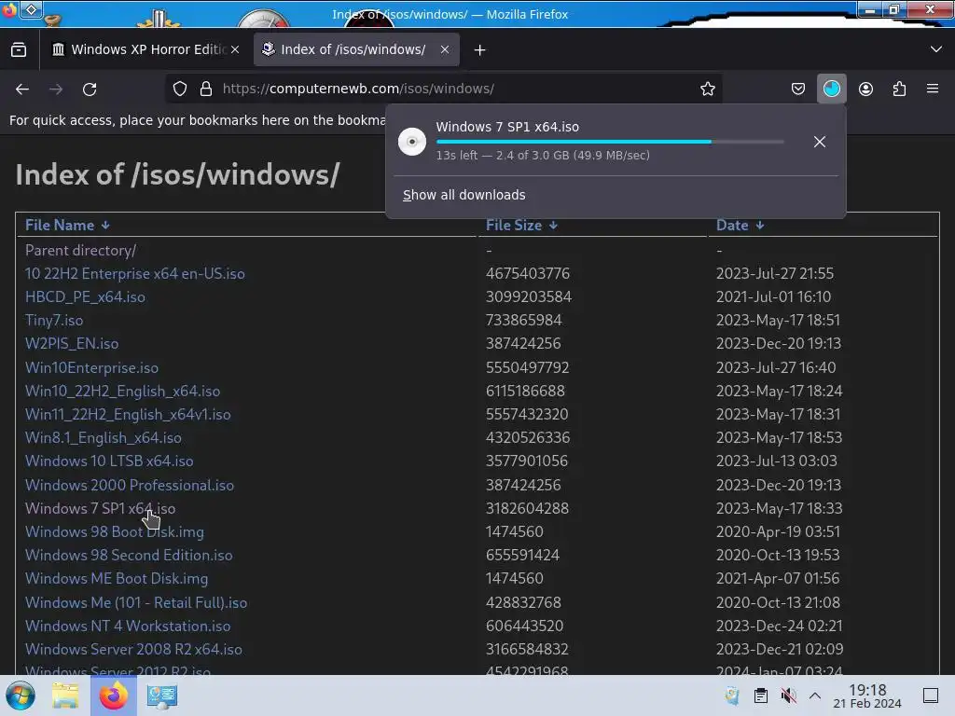
Task: Sort by File Name column header
Action: tap(67, 225)
